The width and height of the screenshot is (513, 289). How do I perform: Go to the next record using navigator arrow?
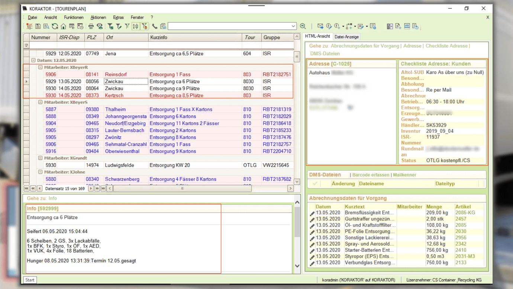[x=91, y=189]
